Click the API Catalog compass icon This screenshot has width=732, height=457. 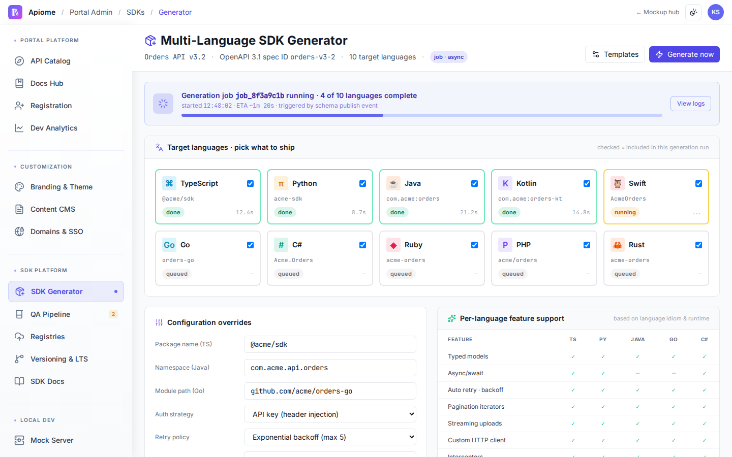coord(19,61)
